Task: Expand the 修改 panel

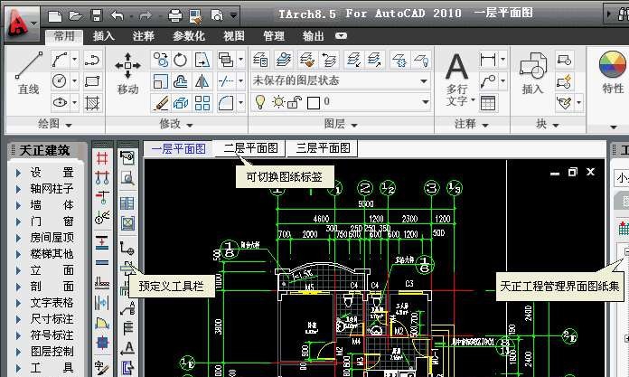Action: [x=175, y=124]
